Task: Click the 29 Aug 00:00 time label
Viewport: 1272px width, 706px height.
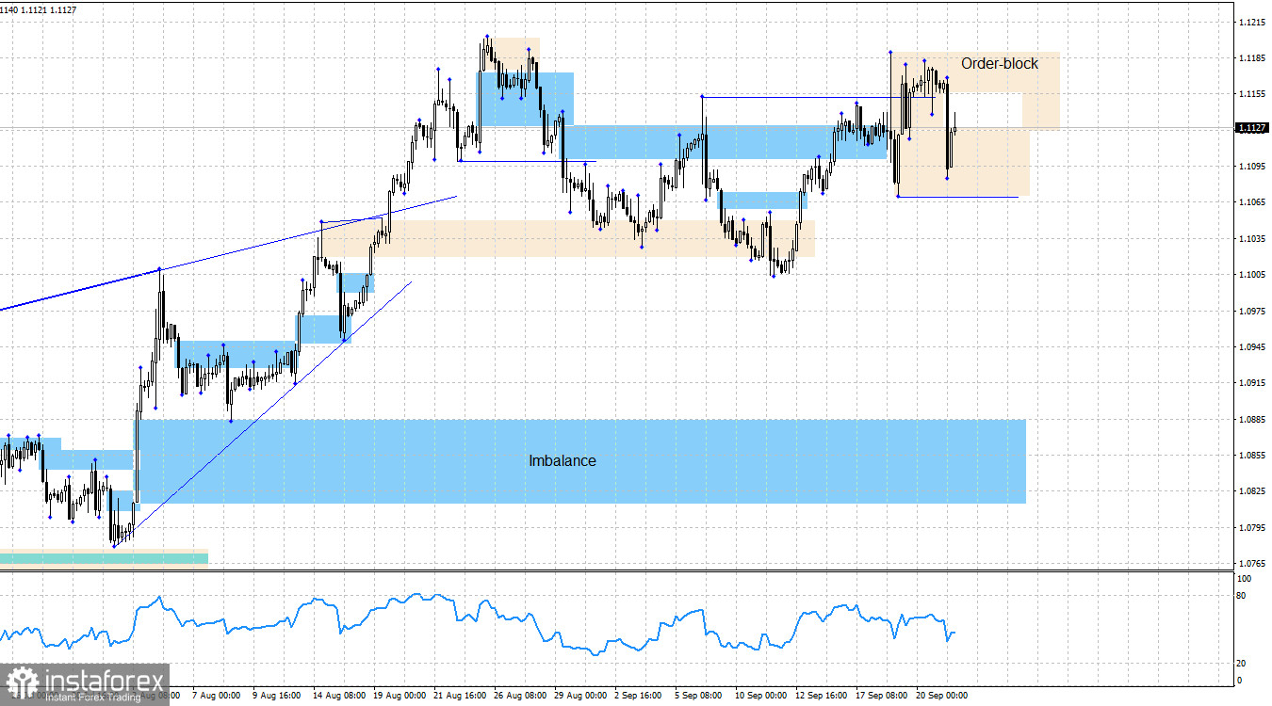Action: point(579,696)
